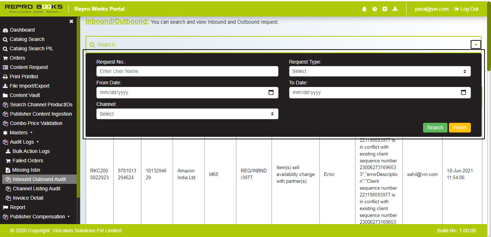Open Dashboard via its gauge icon
Viewport: 491px width, 237px height.
point(5,30)
